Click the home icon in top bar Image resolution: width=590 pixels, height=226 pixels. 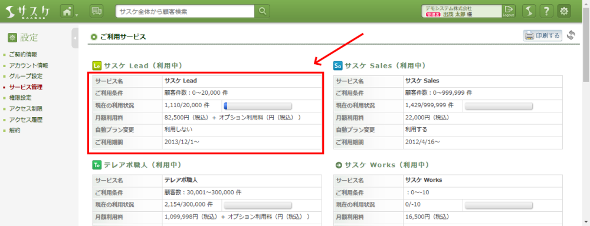point(67,11)
